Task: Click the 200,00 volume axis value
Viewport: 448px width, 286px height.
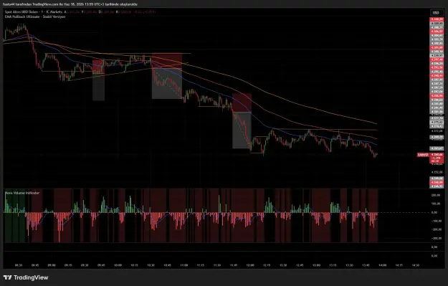Action: point(435,195)
